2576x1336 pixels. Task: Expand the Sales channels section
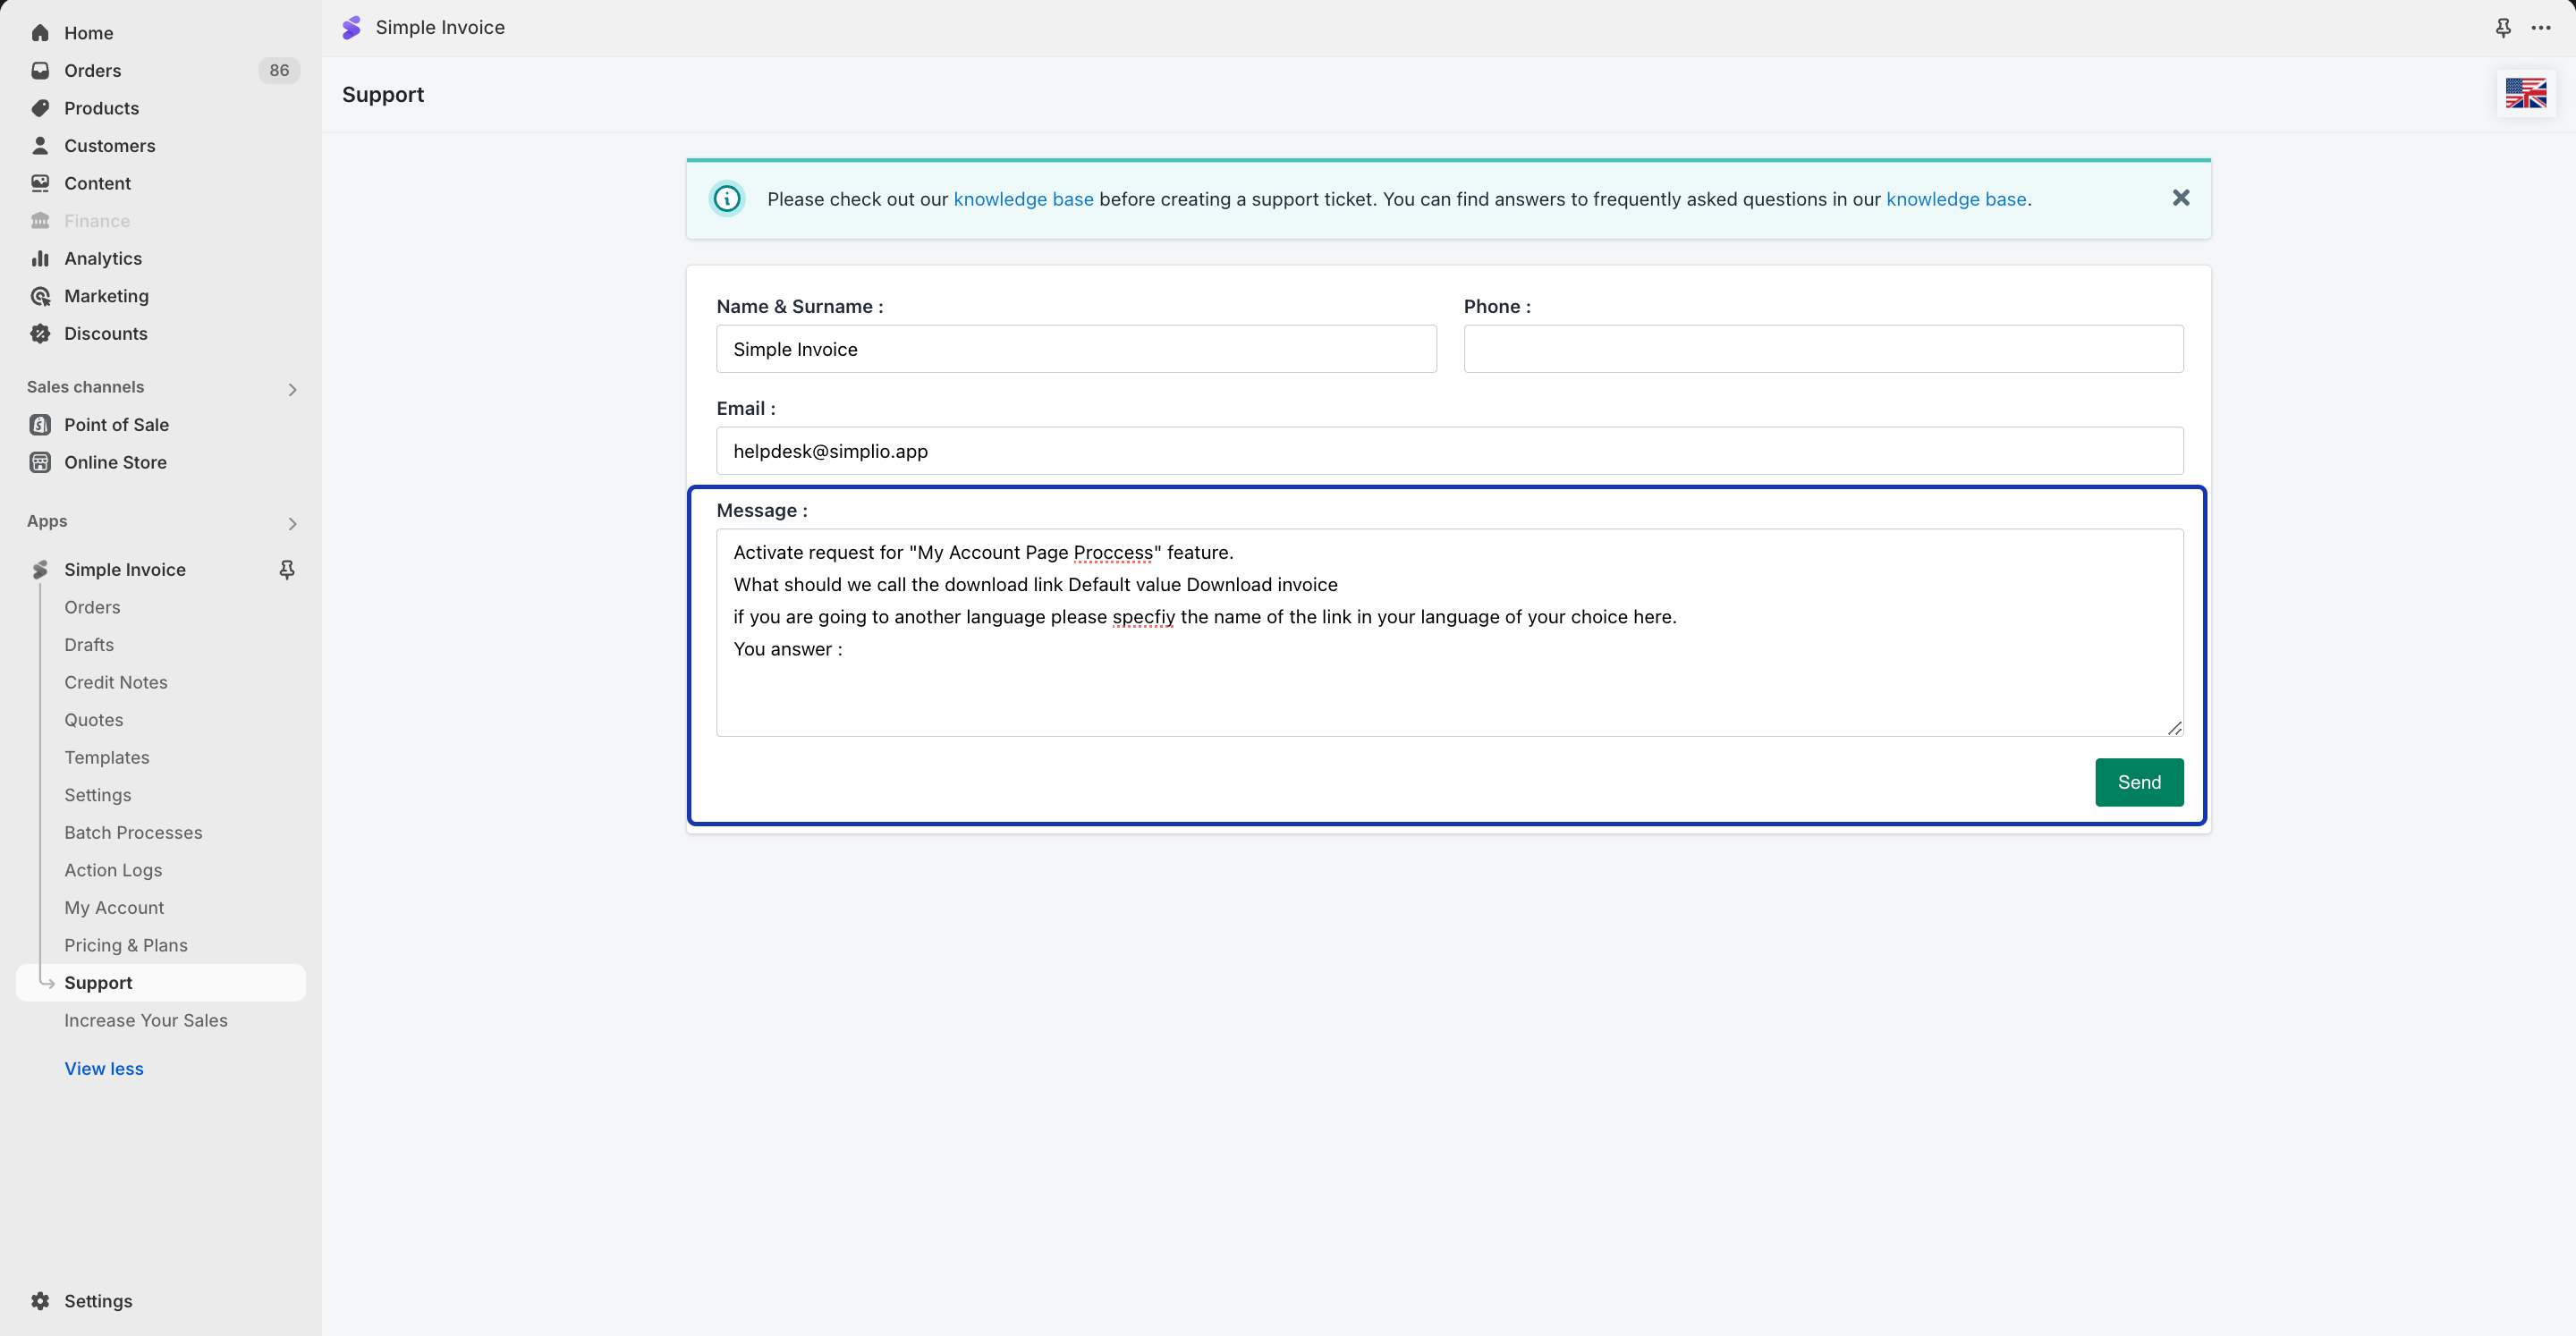click(292, 389)
